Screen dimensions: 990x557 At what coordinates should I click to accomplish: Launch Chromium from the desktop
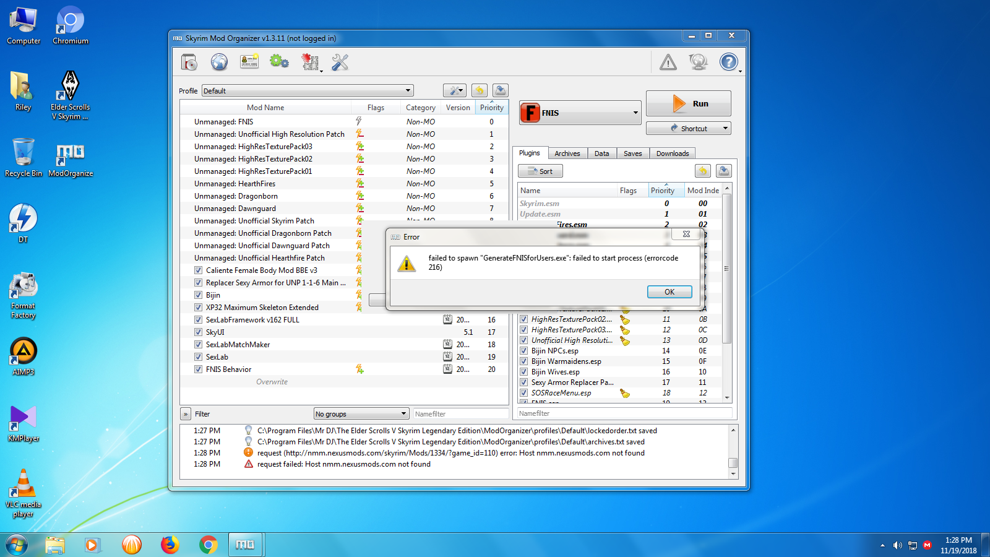coord(71,26)
